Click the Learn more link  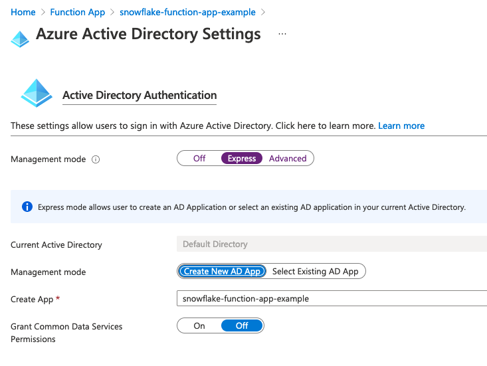(x=401, y=126)
